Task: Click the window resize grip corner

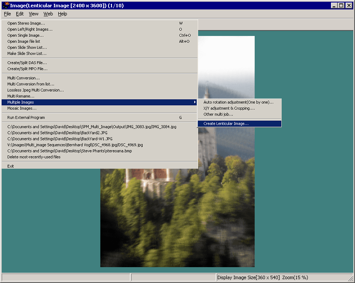Action: (350, 278)
